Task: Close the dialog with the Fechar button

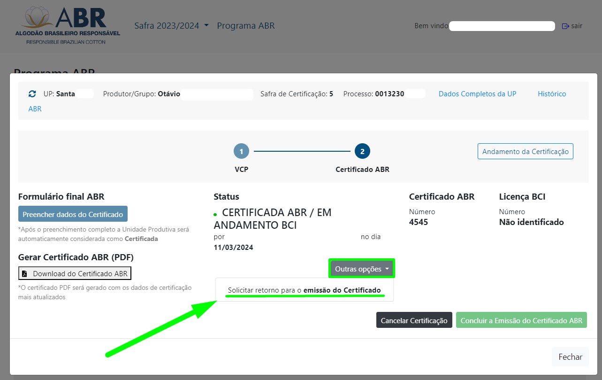Action: [570, 357]
